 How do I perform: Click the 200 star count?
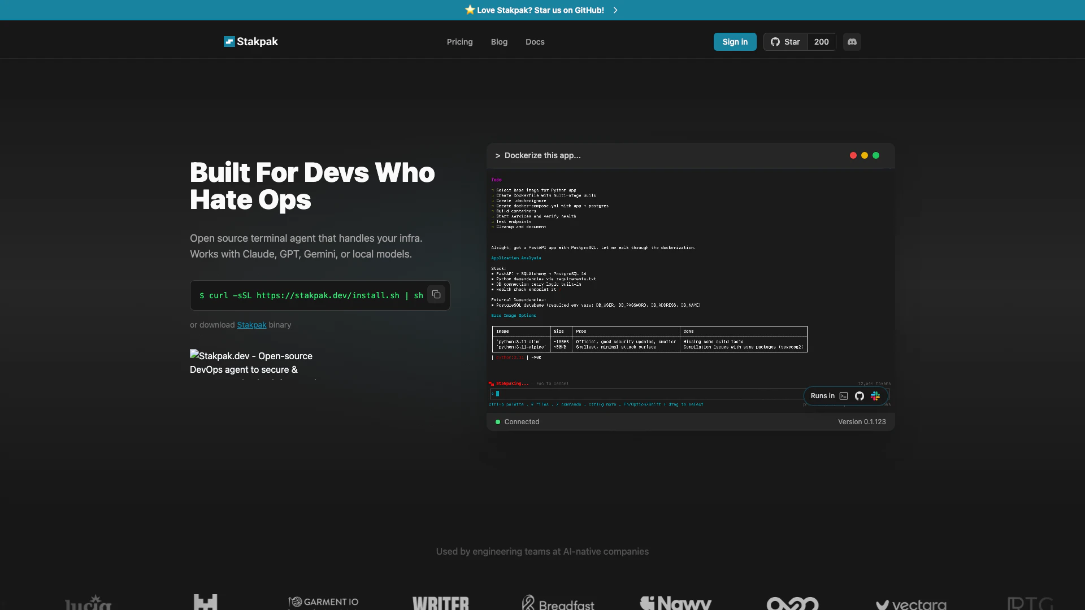coord(821,42)
